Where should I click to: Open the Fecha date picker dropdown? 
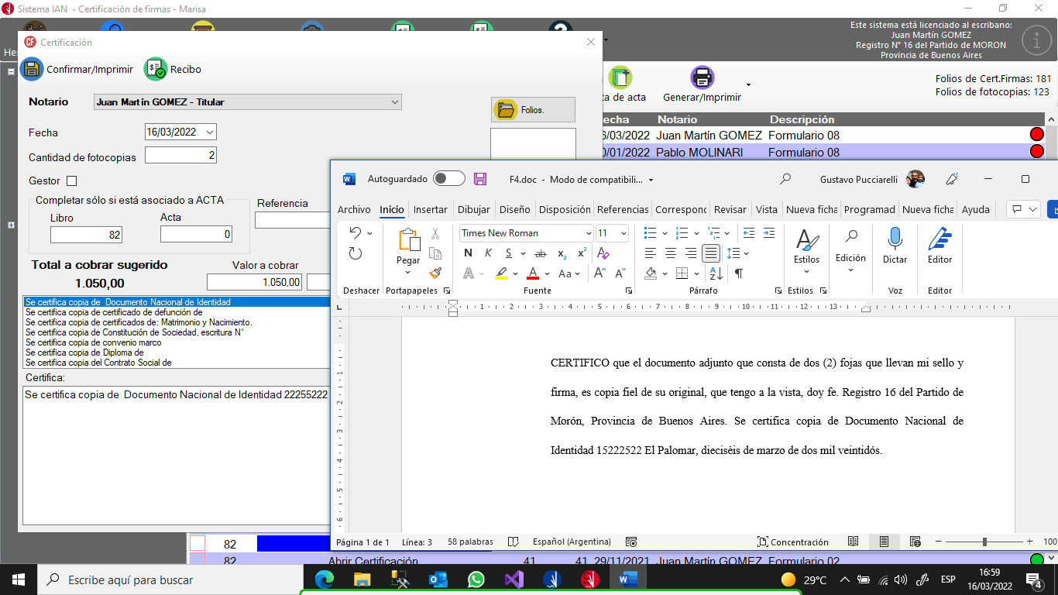coord(209,132)
